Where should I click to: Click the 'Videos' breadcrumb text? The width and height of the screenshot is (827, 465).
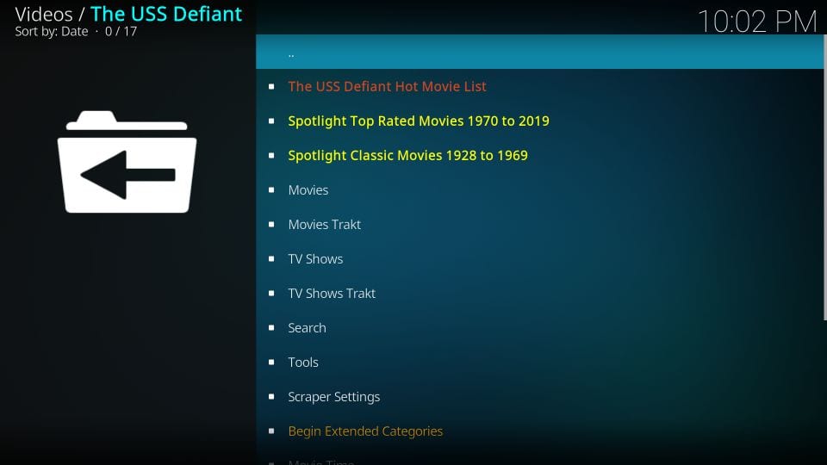pyautogui.click(x=43, y=14)
